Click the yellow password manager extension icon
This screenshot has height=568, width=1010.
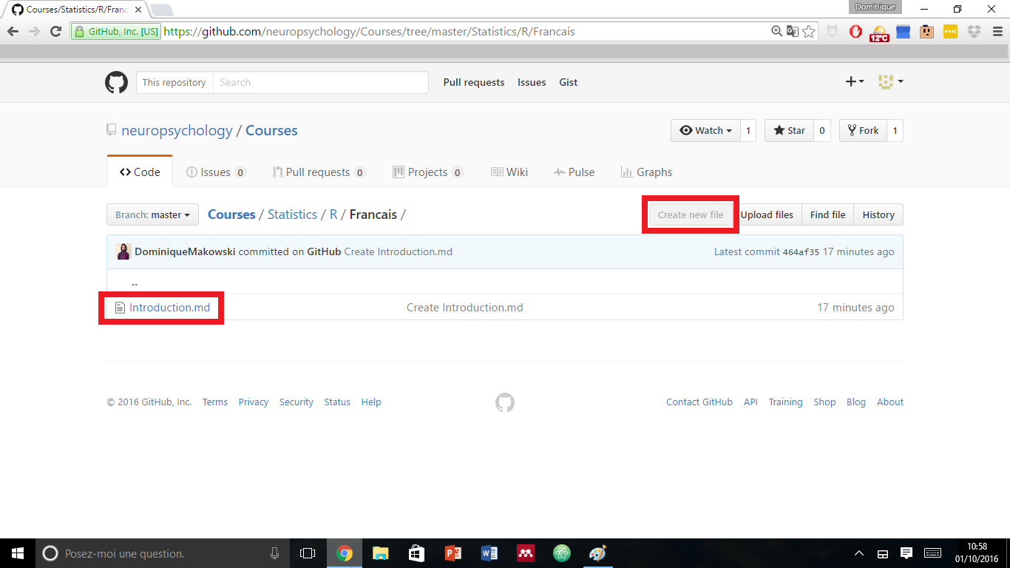pyautogui.click(x=950, y=32)
